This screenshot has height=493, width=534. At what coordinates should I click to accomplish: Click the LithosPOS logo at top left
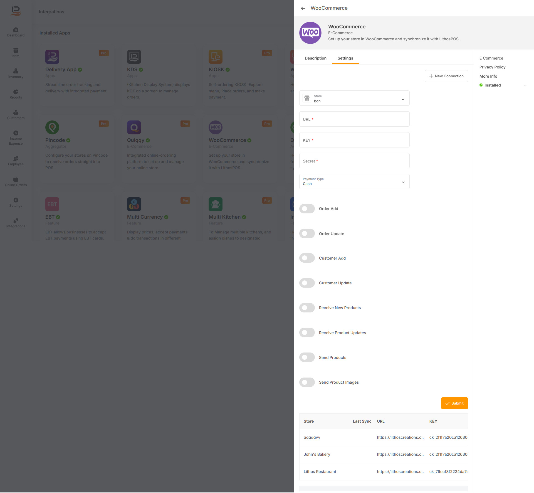click(x=16, y=11)
